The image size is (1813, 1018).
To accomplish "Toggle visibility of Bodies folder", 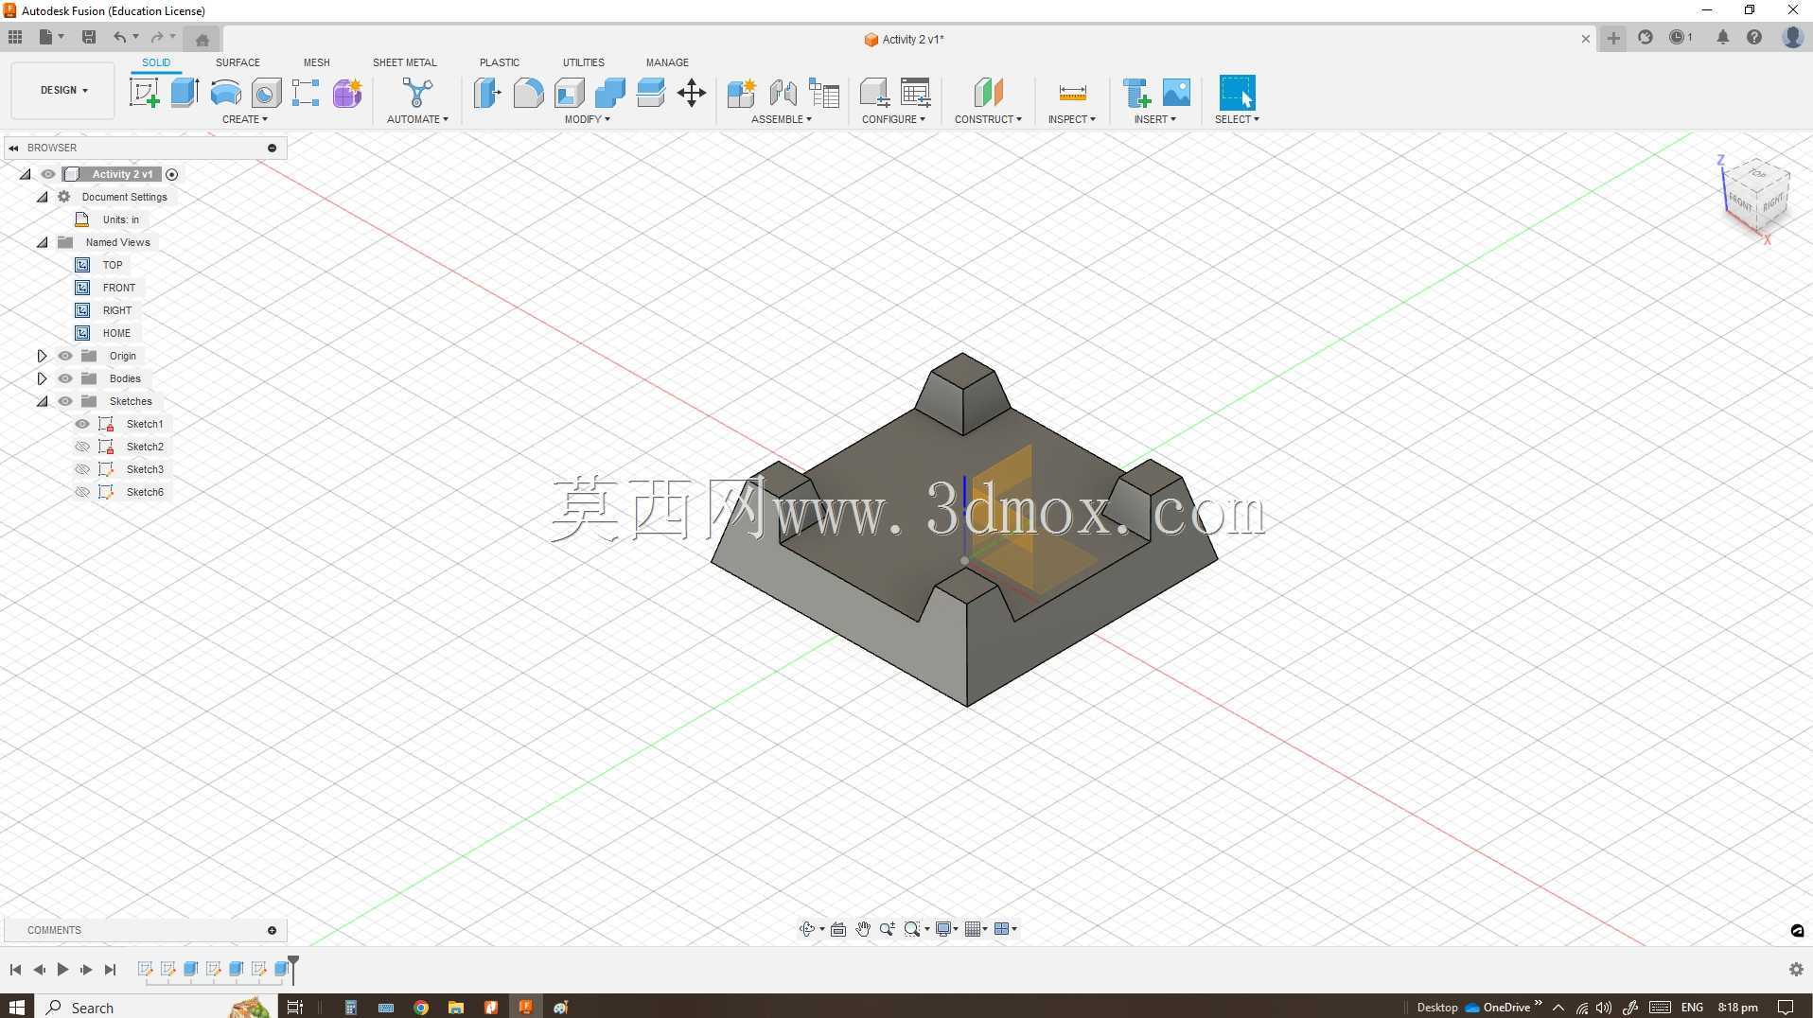I will [65, 378].
